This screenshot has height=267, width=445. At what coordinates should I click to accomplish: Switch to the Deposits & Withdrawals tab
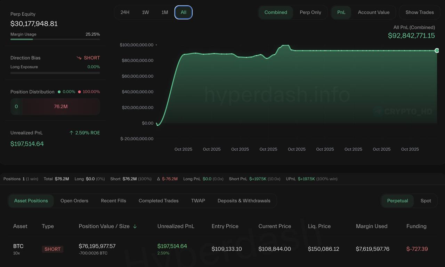coord(244,201)
